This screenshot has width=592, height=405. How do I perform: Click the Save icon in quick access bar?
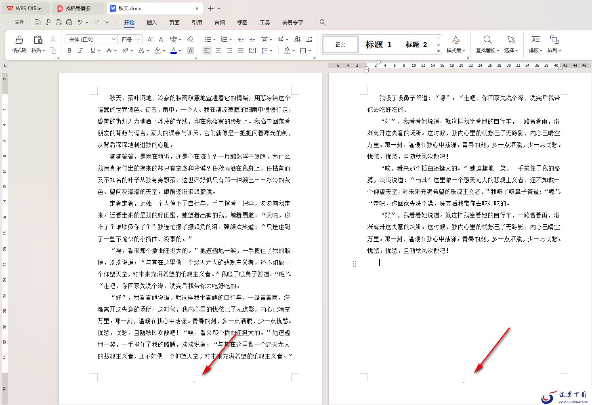[38, 23]
